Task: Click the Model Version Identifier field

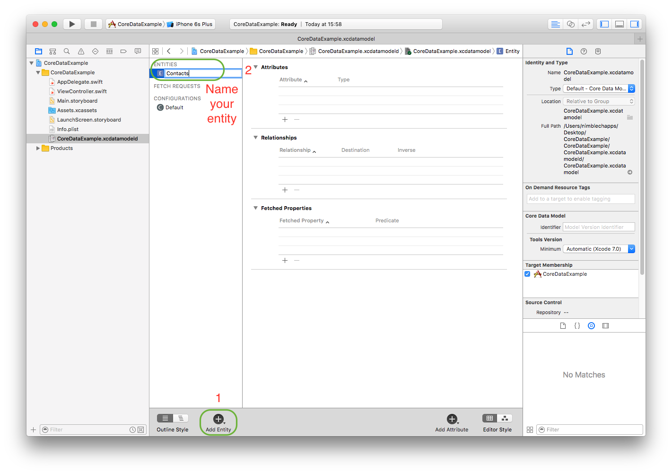Action: coord(599,227)
